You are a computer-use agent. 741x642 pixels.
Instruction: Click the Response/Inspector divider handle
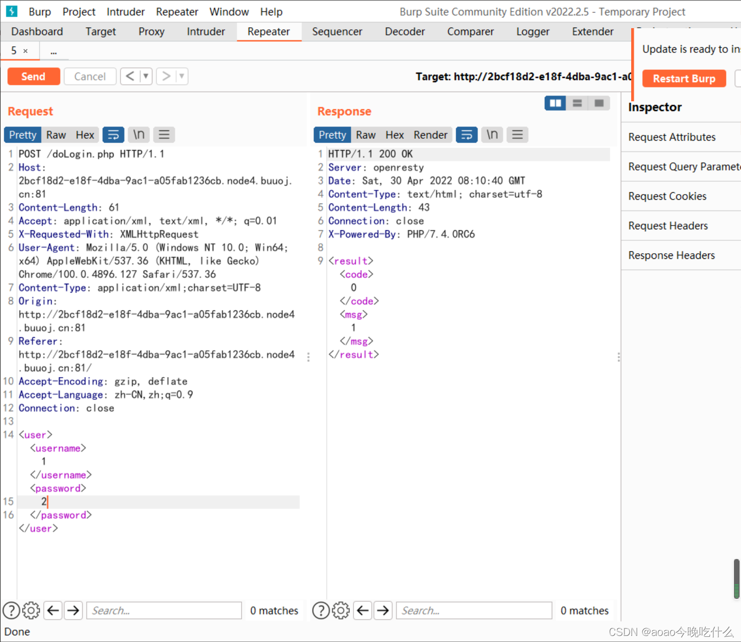619,357
